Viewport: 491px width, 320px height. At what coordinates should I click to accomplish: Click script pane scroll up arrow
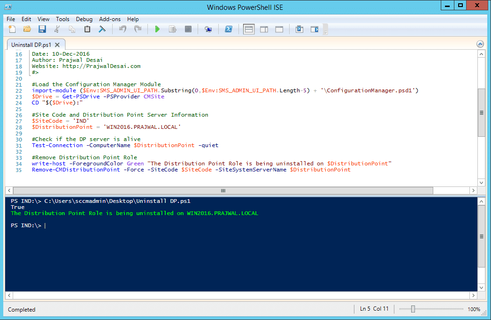481,54
